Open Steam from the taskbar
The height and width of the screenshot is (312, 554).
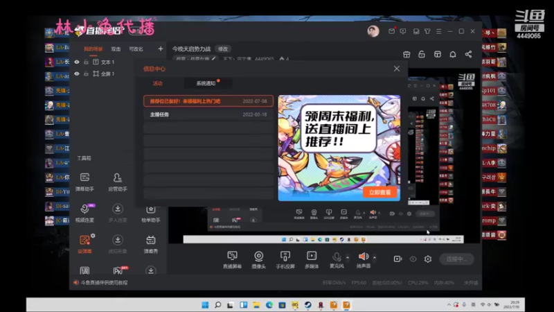click(307, 305)
